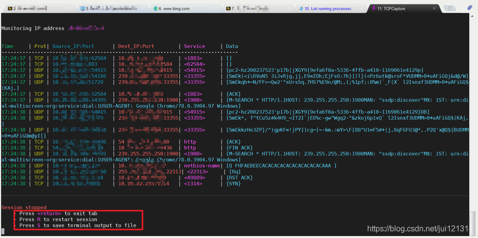Close the 10. List running processes tab
478x238 pixels.
click(361, 8)
